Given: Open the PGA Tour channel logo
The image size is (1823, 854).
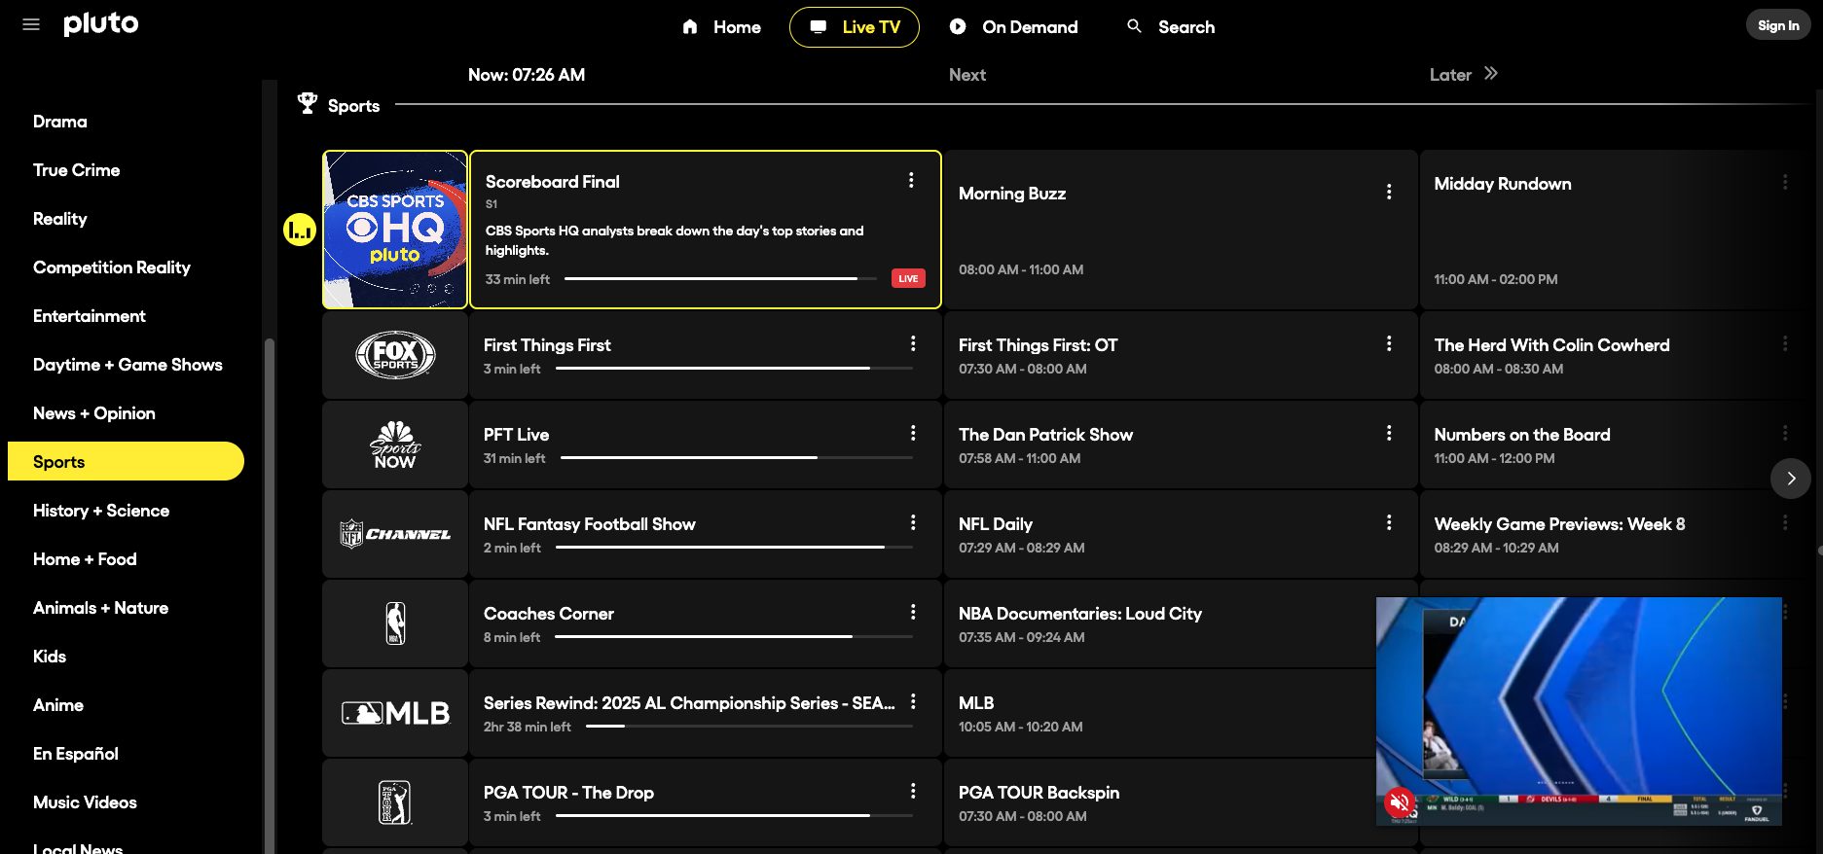Looking at the screenshot, I should coord(395,802).
